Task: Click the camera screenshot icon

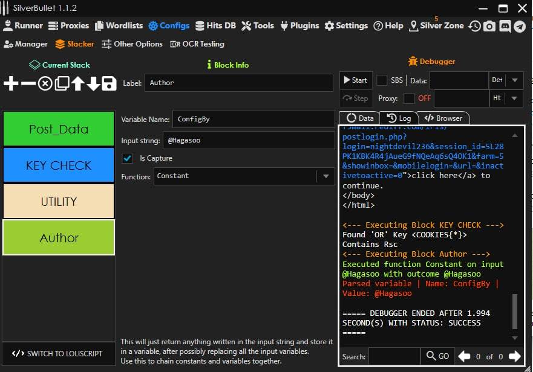Action: point(489,27)
